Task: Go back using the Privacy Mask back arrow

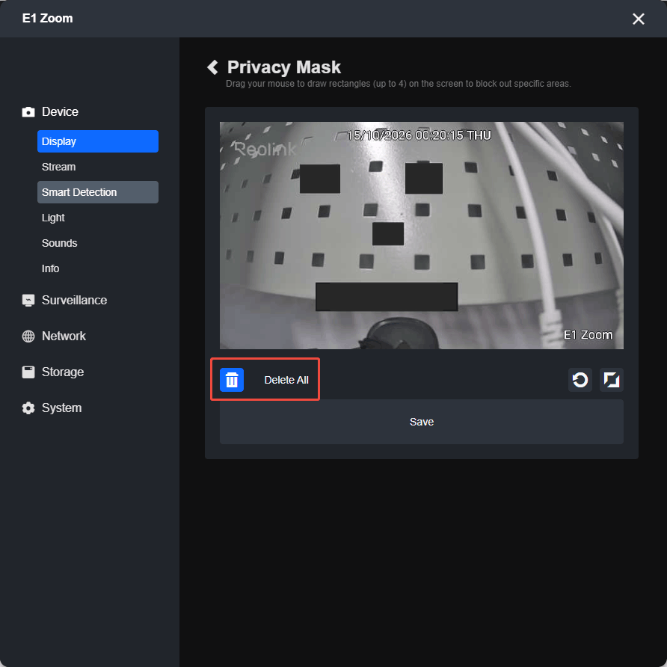Action: tap(212, 67)
